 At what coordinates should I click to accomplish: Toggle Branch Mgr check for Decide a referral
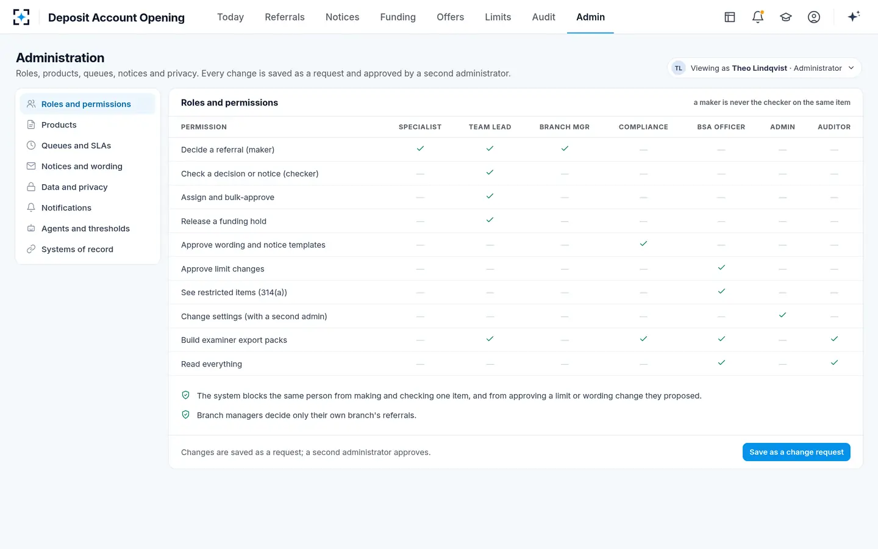[565, 148]
